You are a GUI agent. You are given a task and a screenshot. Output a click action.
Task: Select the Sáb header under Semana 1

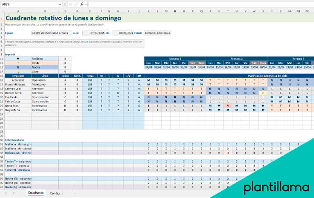193,63
